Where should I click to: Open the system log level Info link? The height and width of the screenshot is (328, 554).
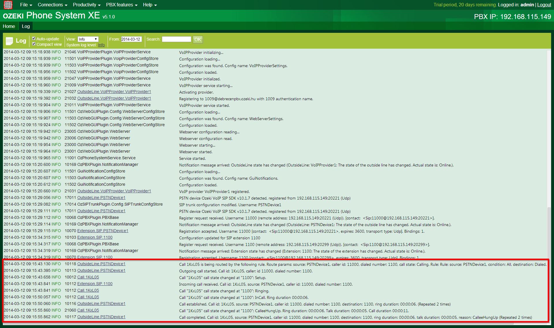pyautogui.click(x=102, y=45)
